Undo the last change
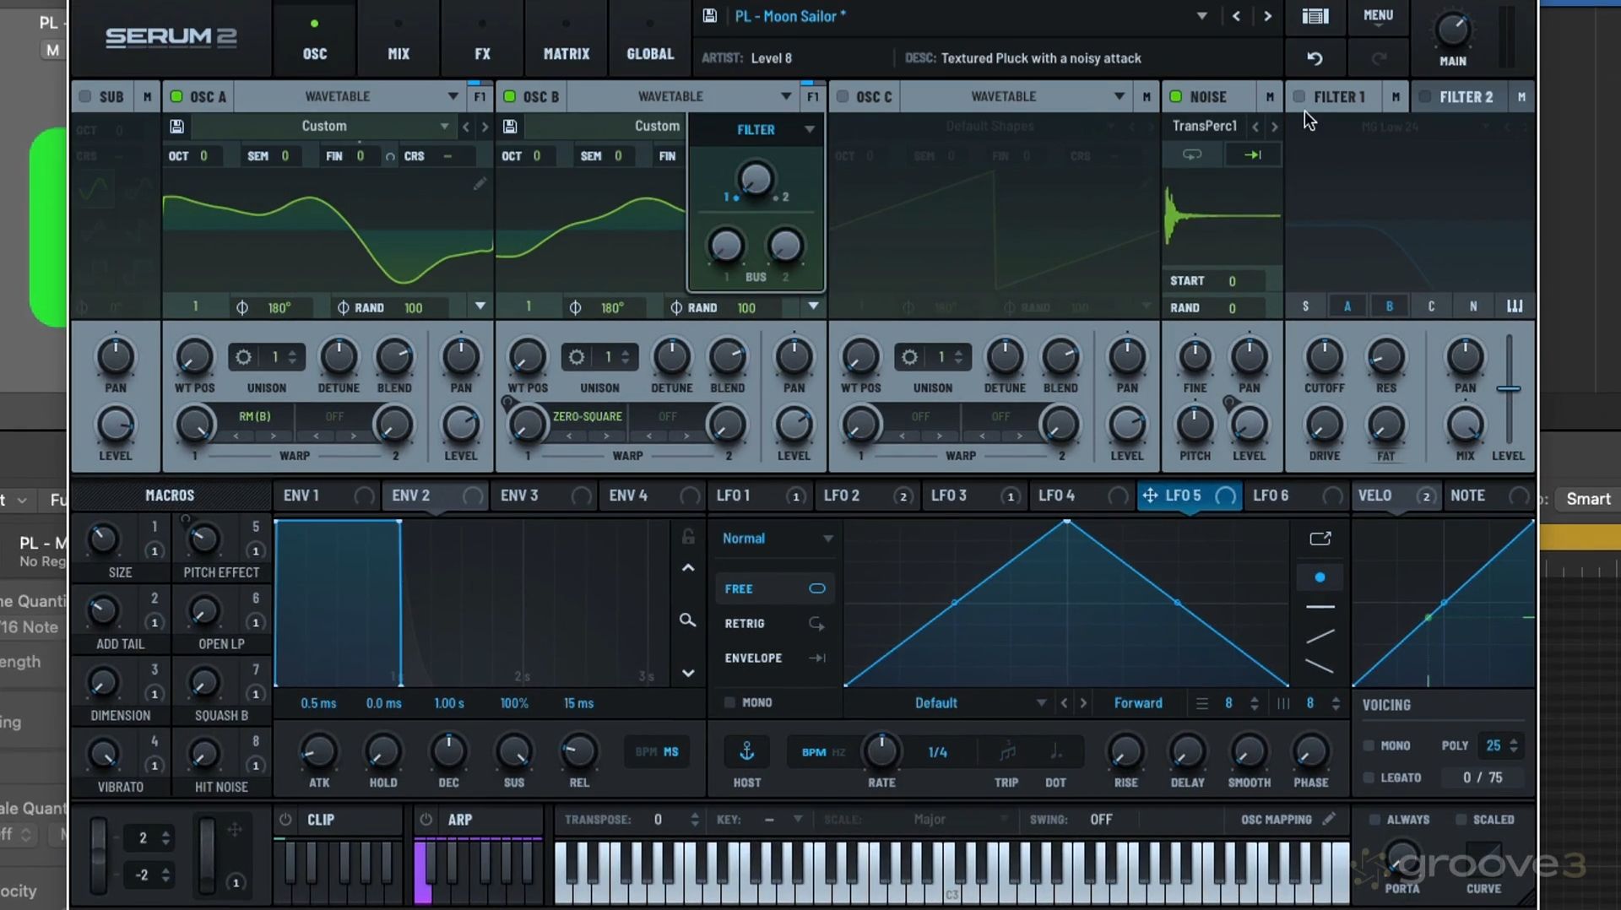 [x=1315, y=58]
